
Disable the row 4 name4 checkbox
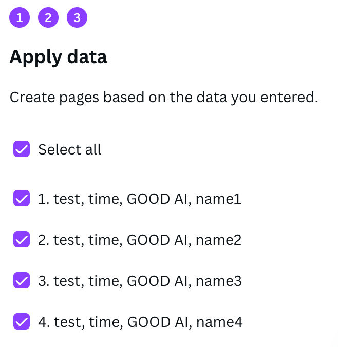click(21, 322)
